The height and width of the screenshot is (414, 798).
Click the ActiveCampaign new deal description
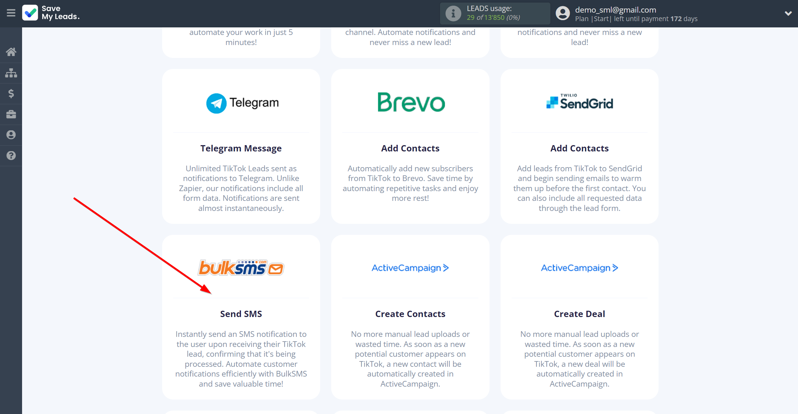[x=579, y=359]
